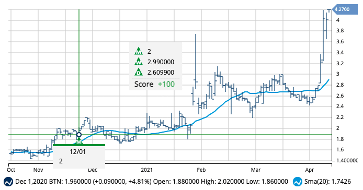Click the 12/01 date label under the chart
The height and width of the screenshot is (190, 363).
(x=77, y=151)
